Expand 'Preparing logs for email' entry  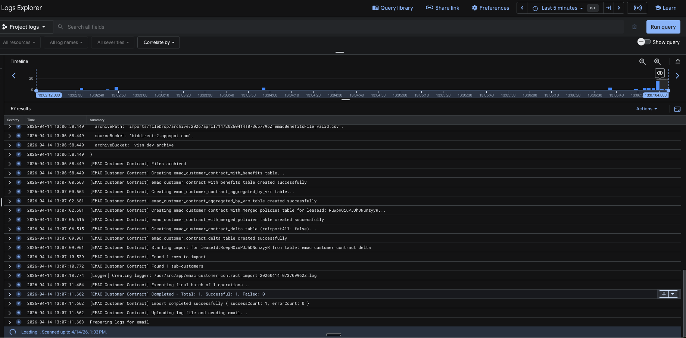coord(10,322)
